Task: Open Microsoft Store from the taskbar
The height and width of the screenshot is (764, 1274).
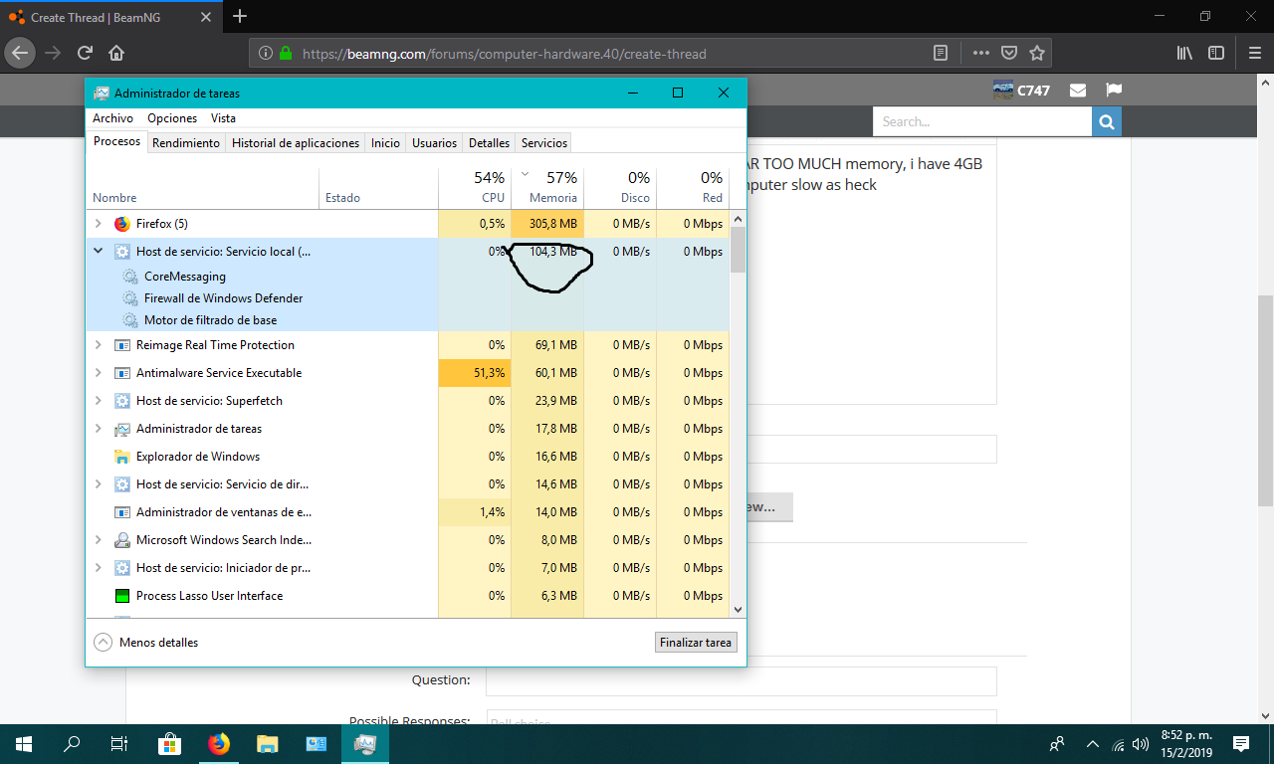Action: [169, 744]
